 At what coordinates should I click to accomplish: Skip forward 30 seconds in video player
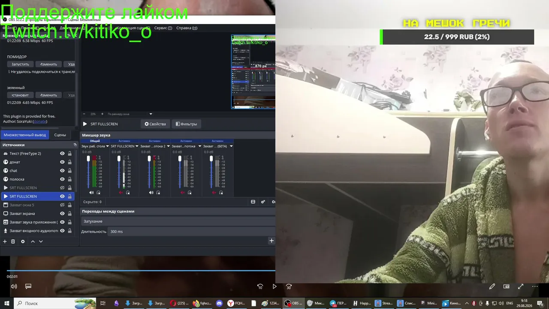289,286
